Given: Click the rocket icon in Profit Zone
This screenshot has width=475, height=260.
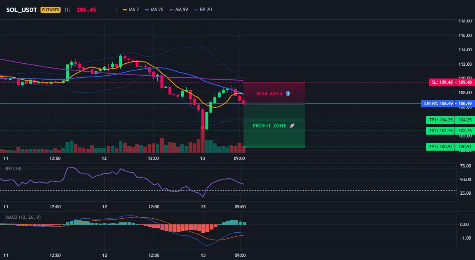Looking at the screenshot, I should tap(292, 126).
